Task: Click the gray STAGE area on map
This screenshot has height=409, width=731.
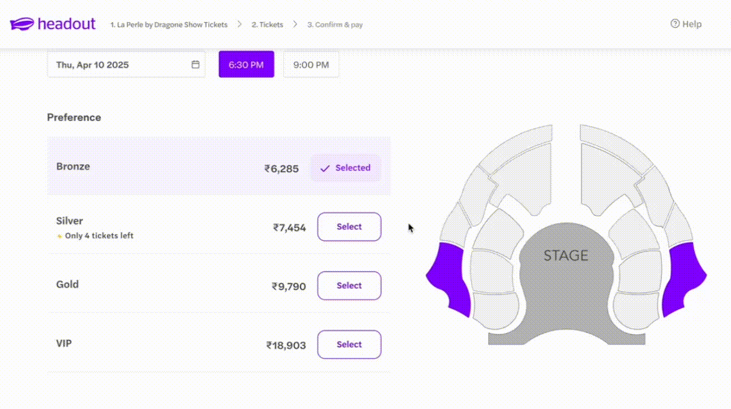Action: 566,272
